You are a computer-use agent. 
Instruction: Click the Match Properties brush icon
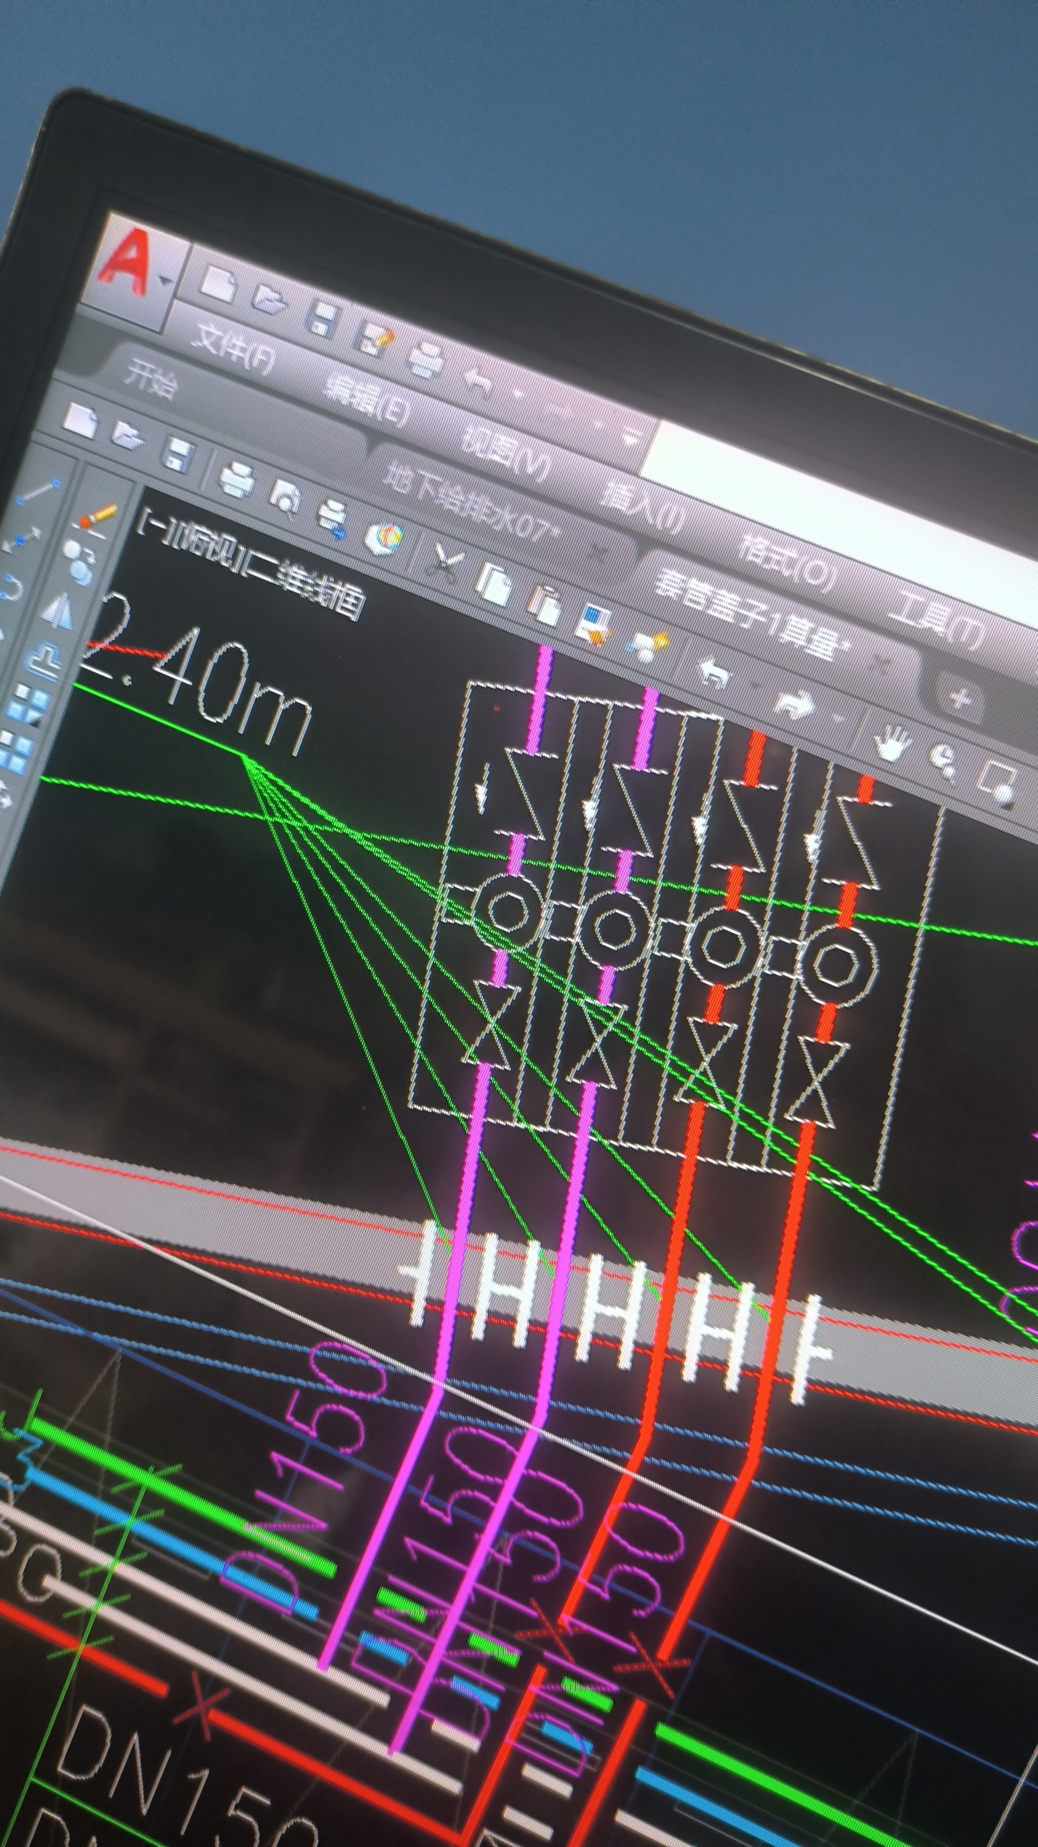(x=593, y=624)
